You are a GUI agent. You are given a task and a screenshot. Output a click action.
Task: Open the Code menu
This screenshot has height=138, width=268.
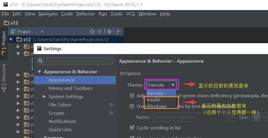(x=67, y=14)
